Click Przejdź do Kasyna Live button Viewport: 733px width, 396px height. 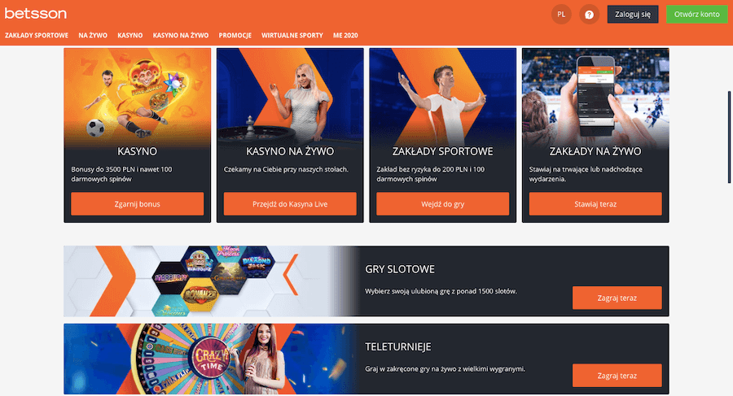click(x=290, y=204)
